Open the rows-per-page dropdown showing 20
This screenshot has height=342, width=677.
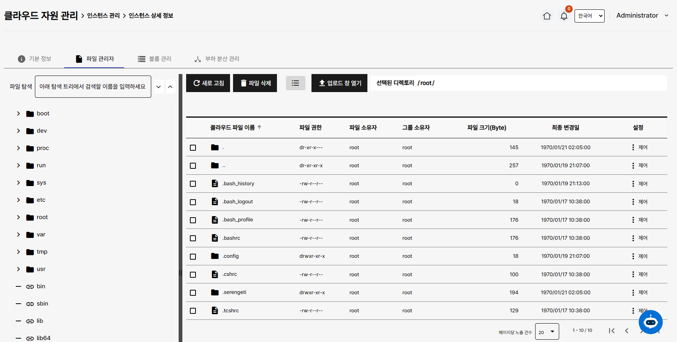click(547, 332)
